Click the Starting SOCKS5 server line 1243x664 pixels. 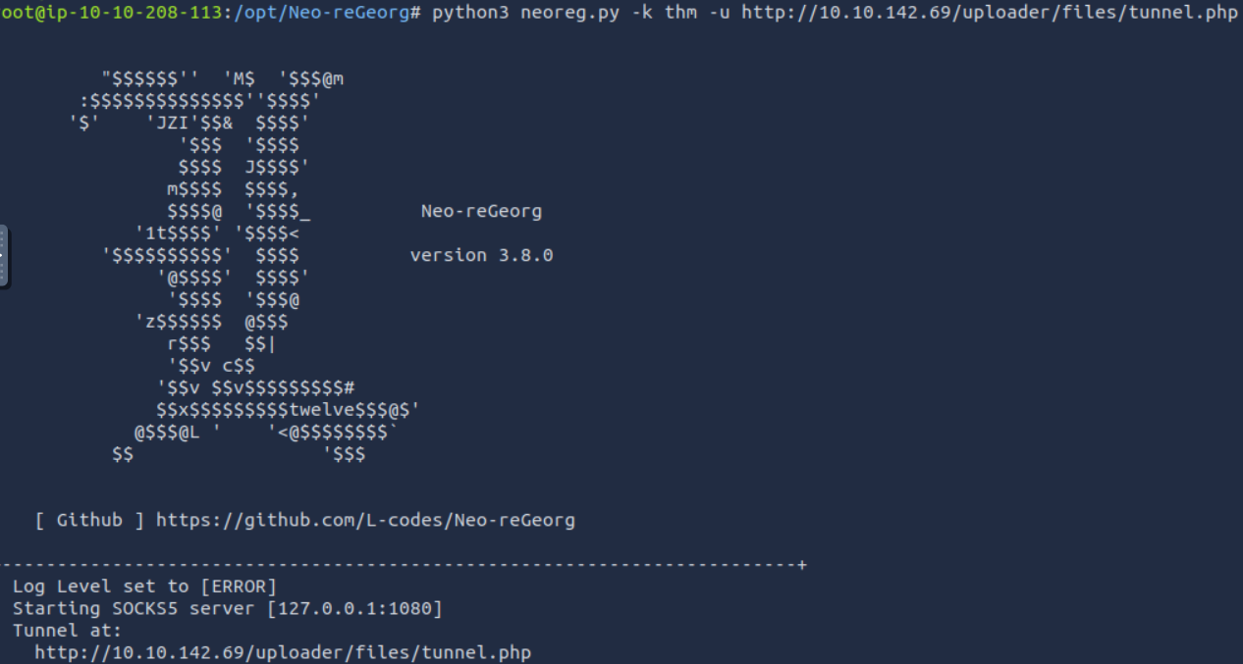pos(228,609)
